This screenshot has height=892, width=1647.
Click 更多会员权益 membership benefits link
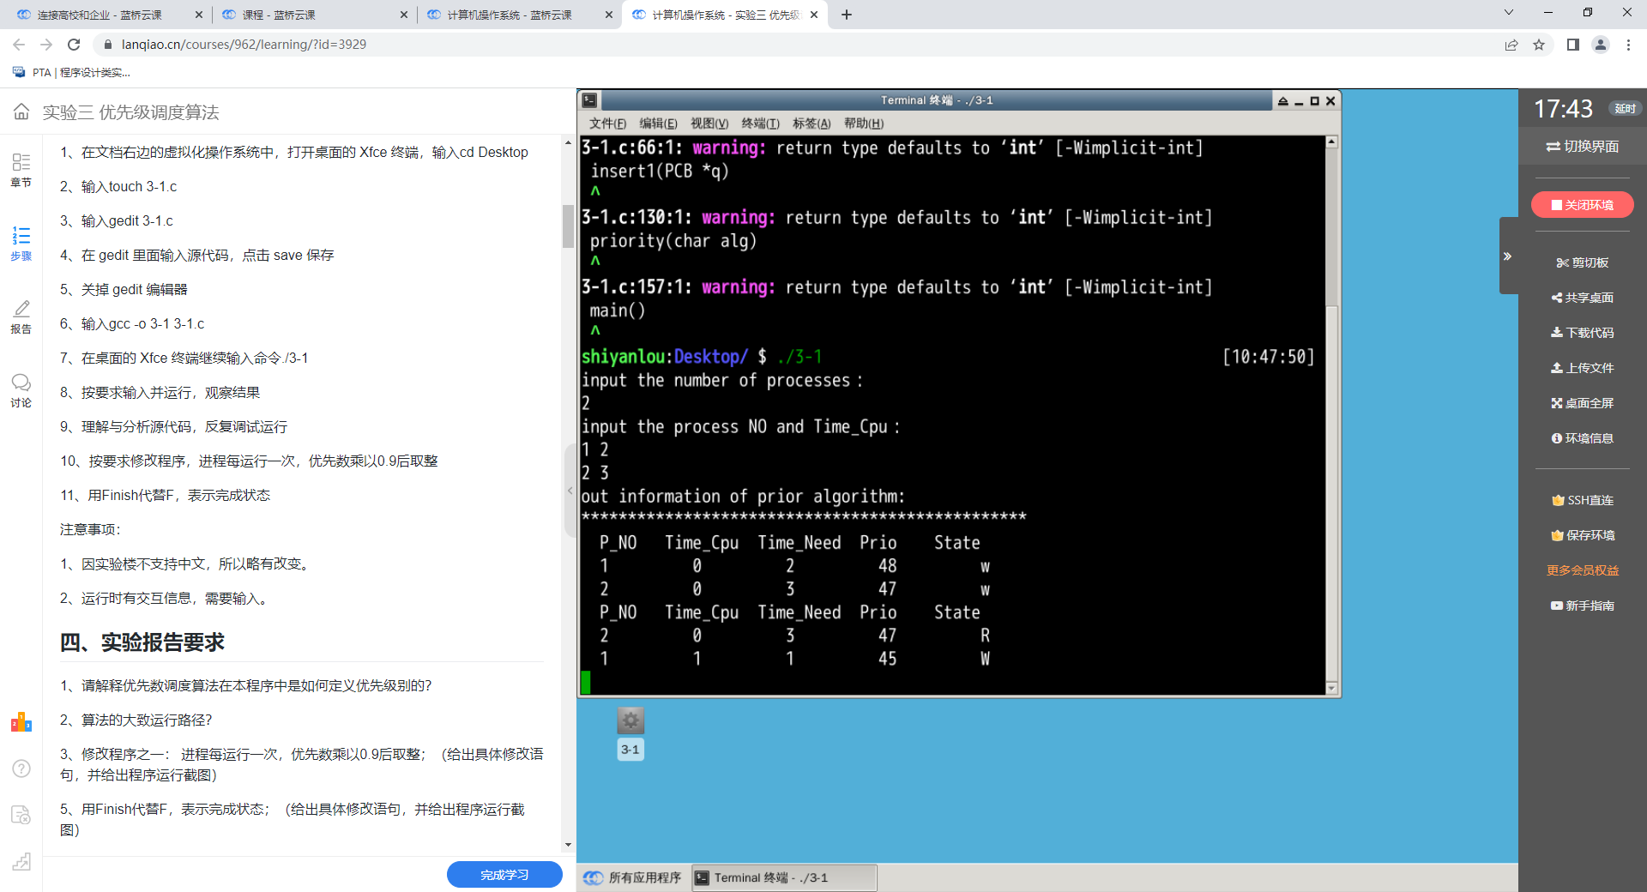(1583, 570)
